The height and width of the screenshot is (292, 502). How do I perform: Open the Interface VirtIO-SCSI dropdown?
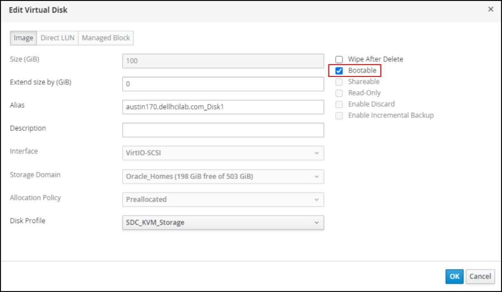[223, 153]
